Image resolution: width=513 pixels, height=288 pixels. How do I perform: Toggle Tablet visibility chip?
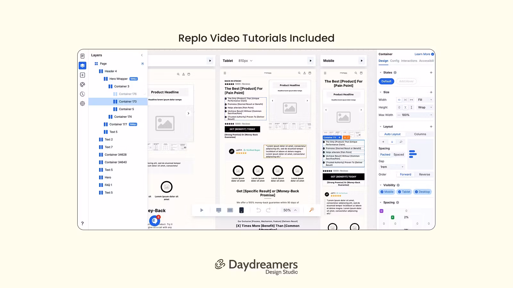[404, 192]
